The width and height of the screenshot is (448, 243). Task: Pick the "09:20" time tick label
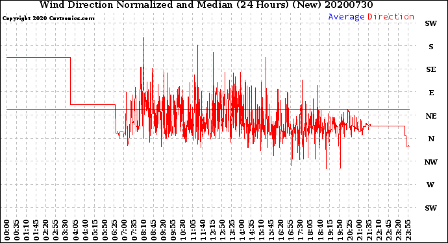tap(163, 230)
